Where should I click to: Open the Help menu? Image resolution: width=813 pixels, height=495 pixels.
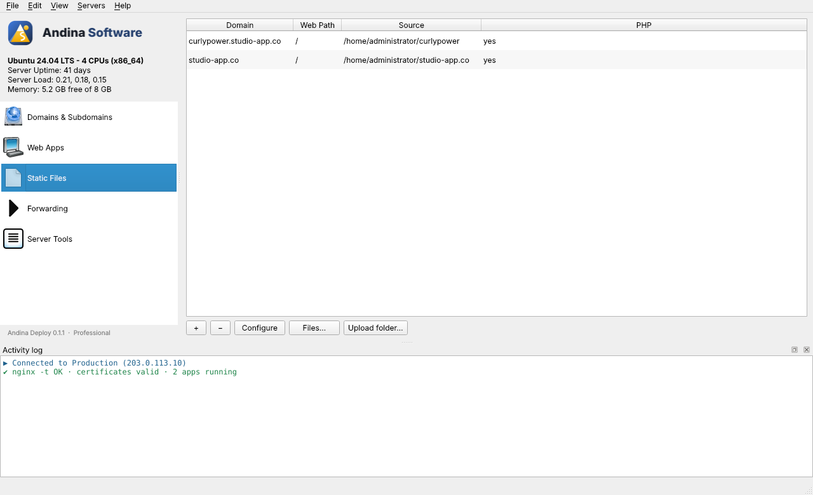(123, 6)
